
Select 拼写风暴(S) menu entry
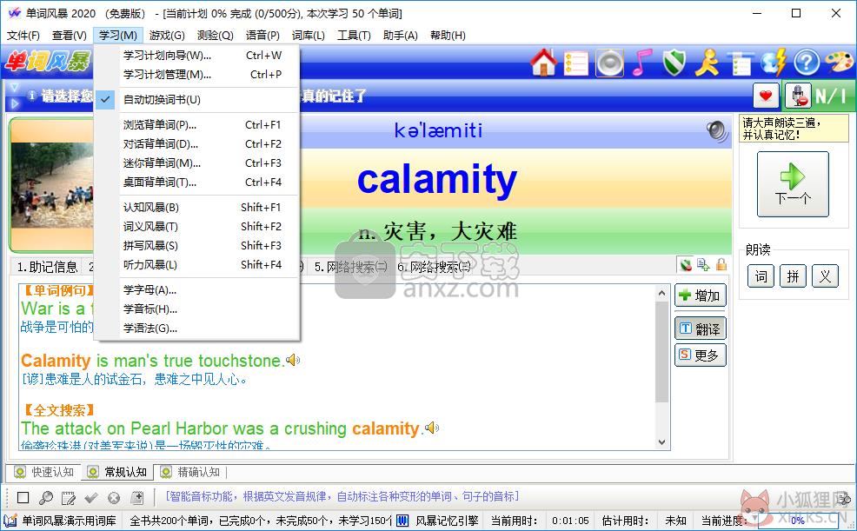point(196,245)
